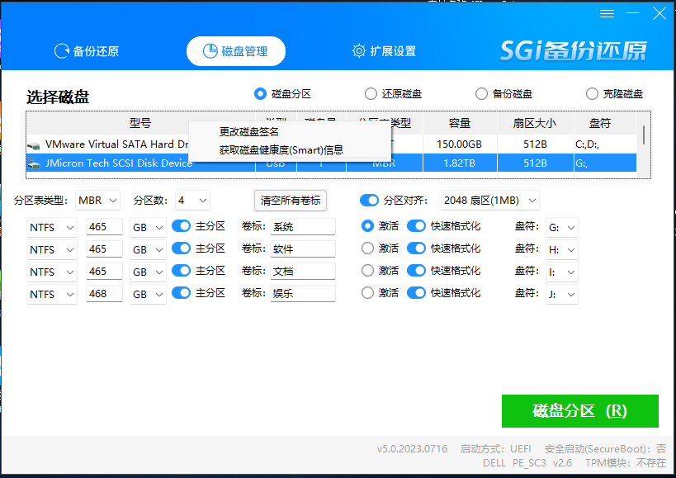Image resolution: width=676 pixels, height=478 pixels.
Task: Open the H: drive letter dropdown
Action: point(562,249)
